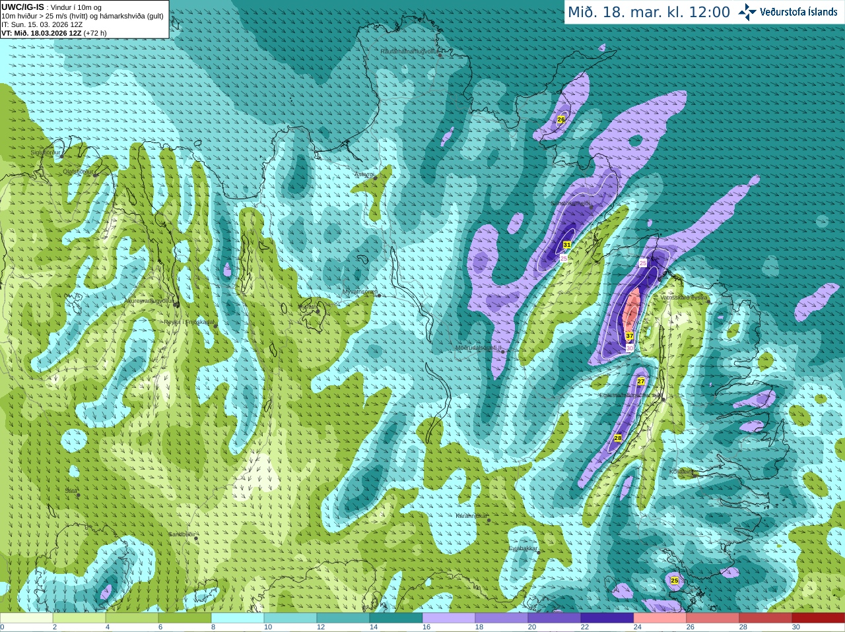Click the 'Reykir í Fnjóskadal' station label

[188, 322]
